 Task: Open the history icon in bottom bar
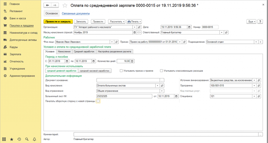tap(19, 139)
